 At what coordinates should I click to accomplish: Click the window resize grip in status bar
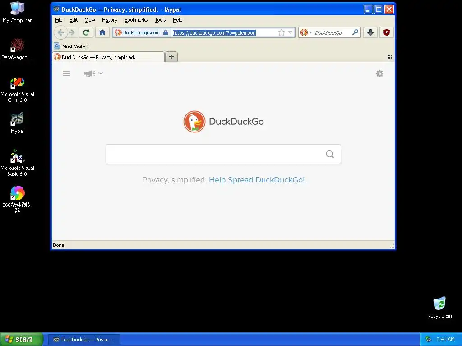pos(392,246)
